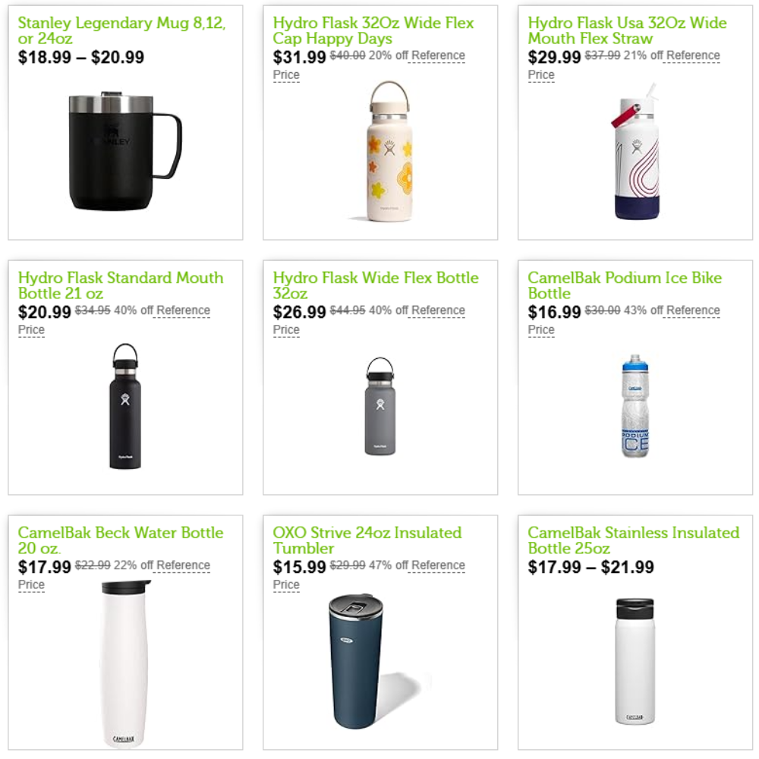Image resolution: width=759 pixels, height=759 pixels.
Task: Click the white CamelBak Beck bottle image
Action: coord(125,663)
